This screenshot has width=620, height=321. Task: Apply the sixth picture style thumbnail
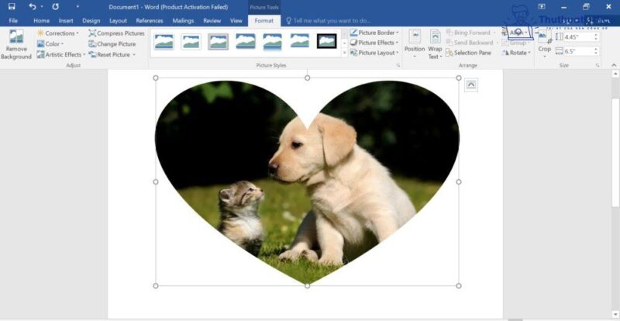pos(299,41)
